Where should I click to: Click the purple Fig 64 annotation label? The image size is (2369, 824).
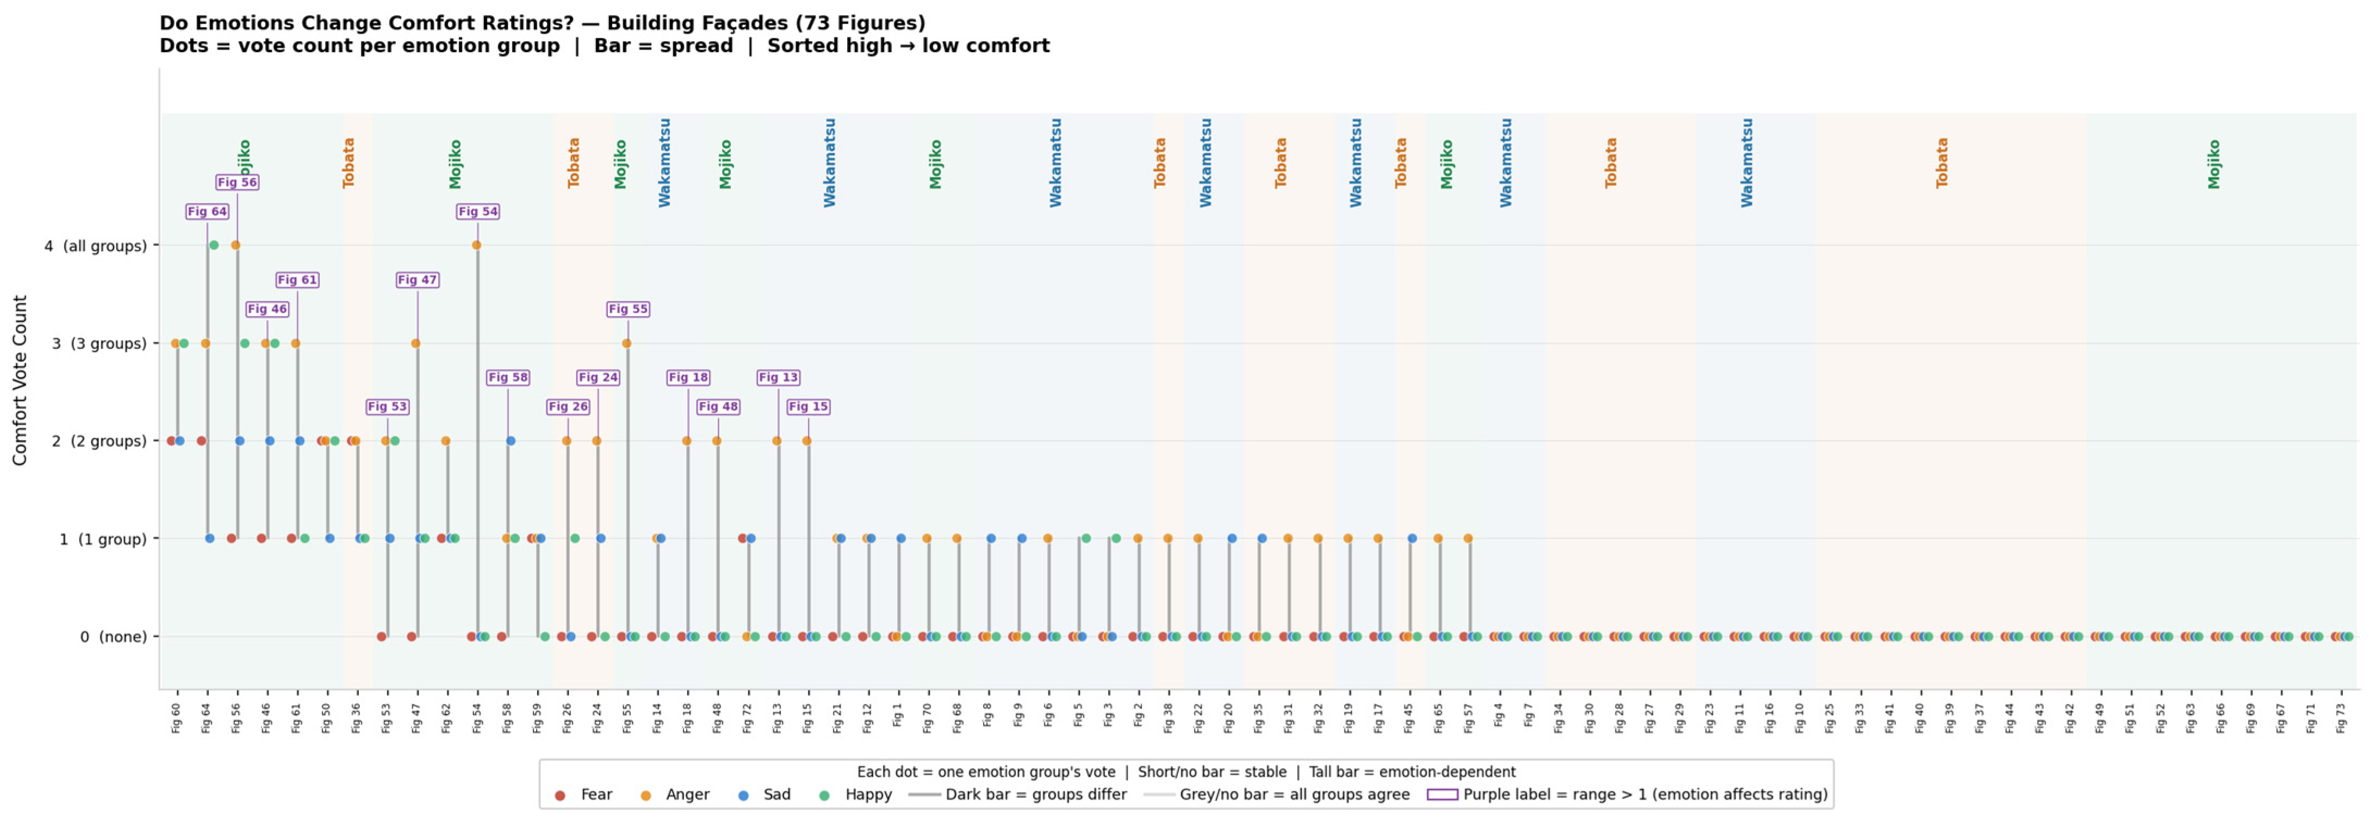(207, 211)
